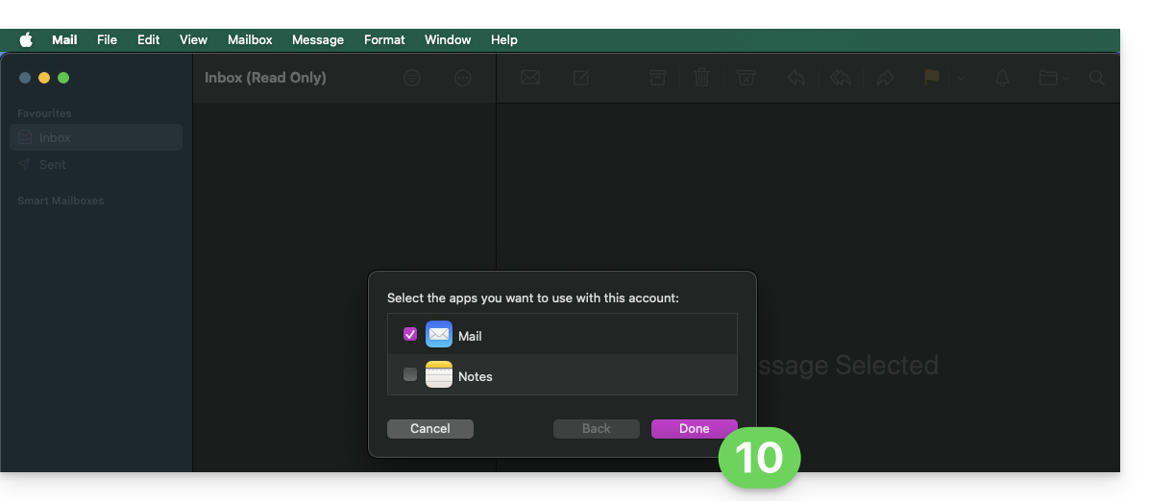
Task: Open the Move to folder dropdown
Action: tap(1053, 78)
